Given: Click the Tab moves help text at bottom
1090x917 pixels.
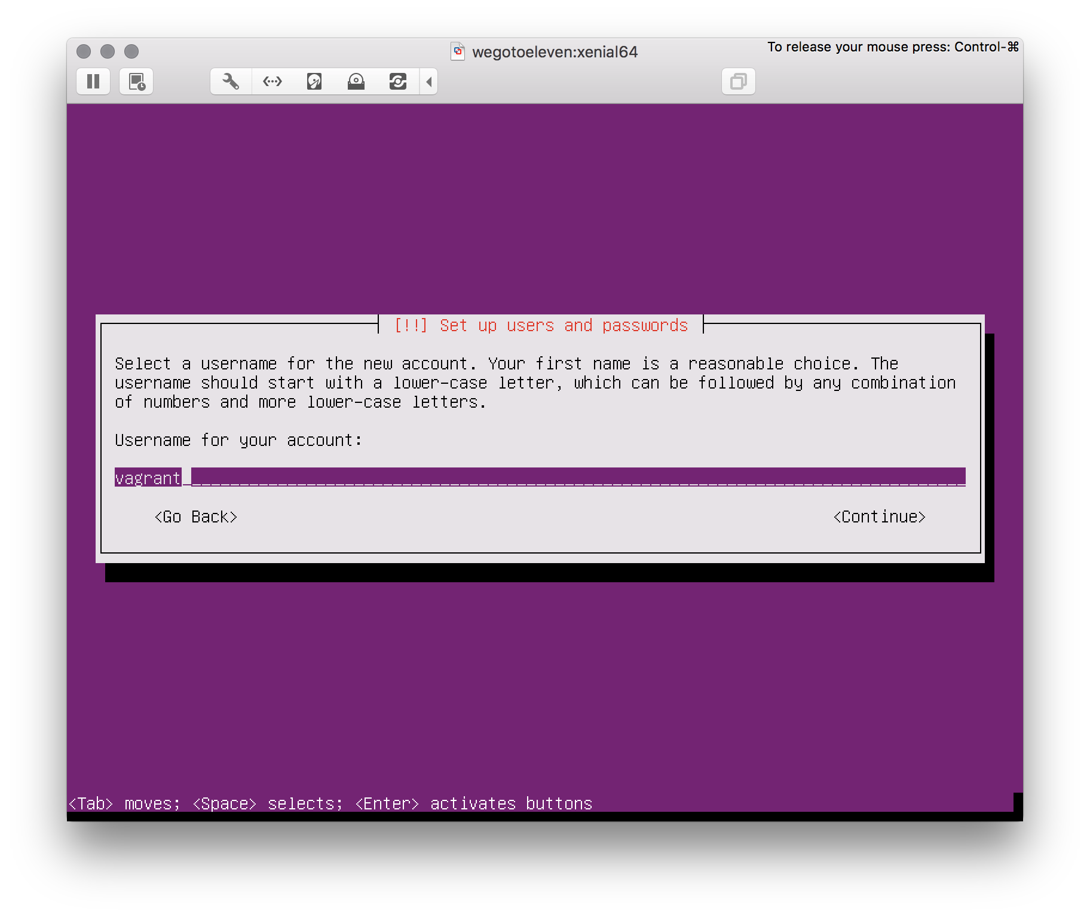Looking at the screenshot, I should click(330, 803).
